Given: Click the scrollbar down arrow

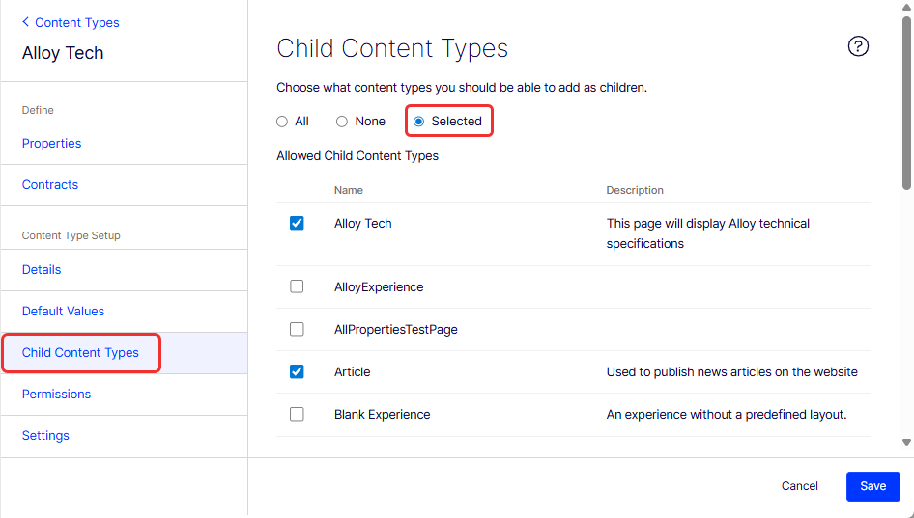Looking at the screenshot, I should point(906,443).
